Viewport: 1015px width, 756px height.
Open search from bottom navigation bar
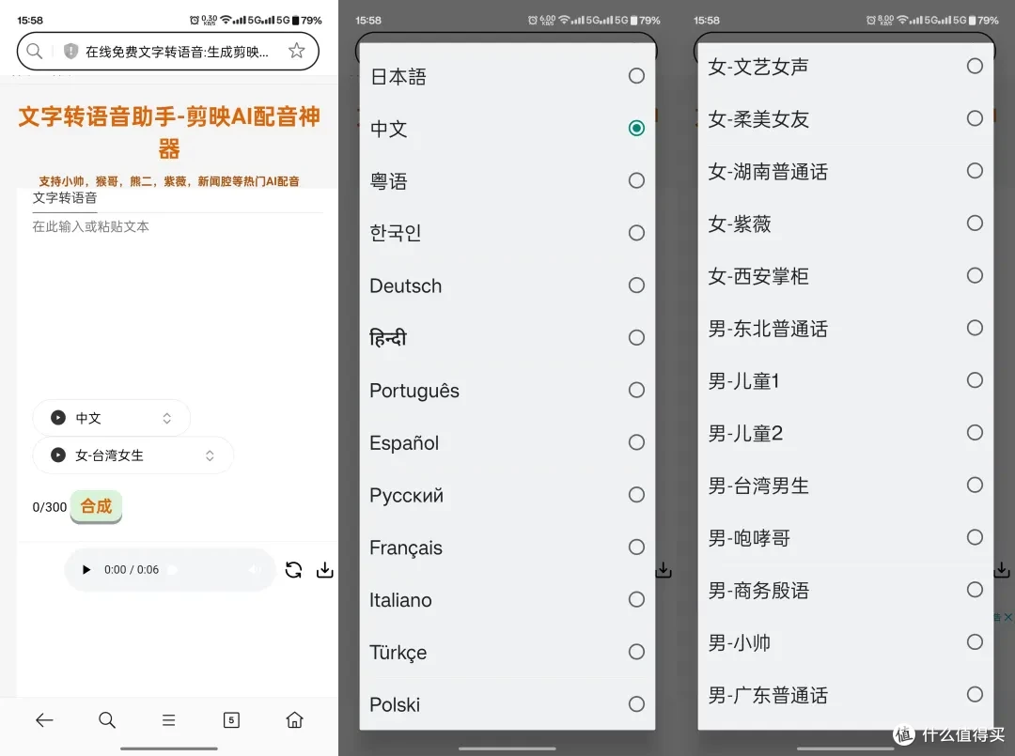coord(107,719)
